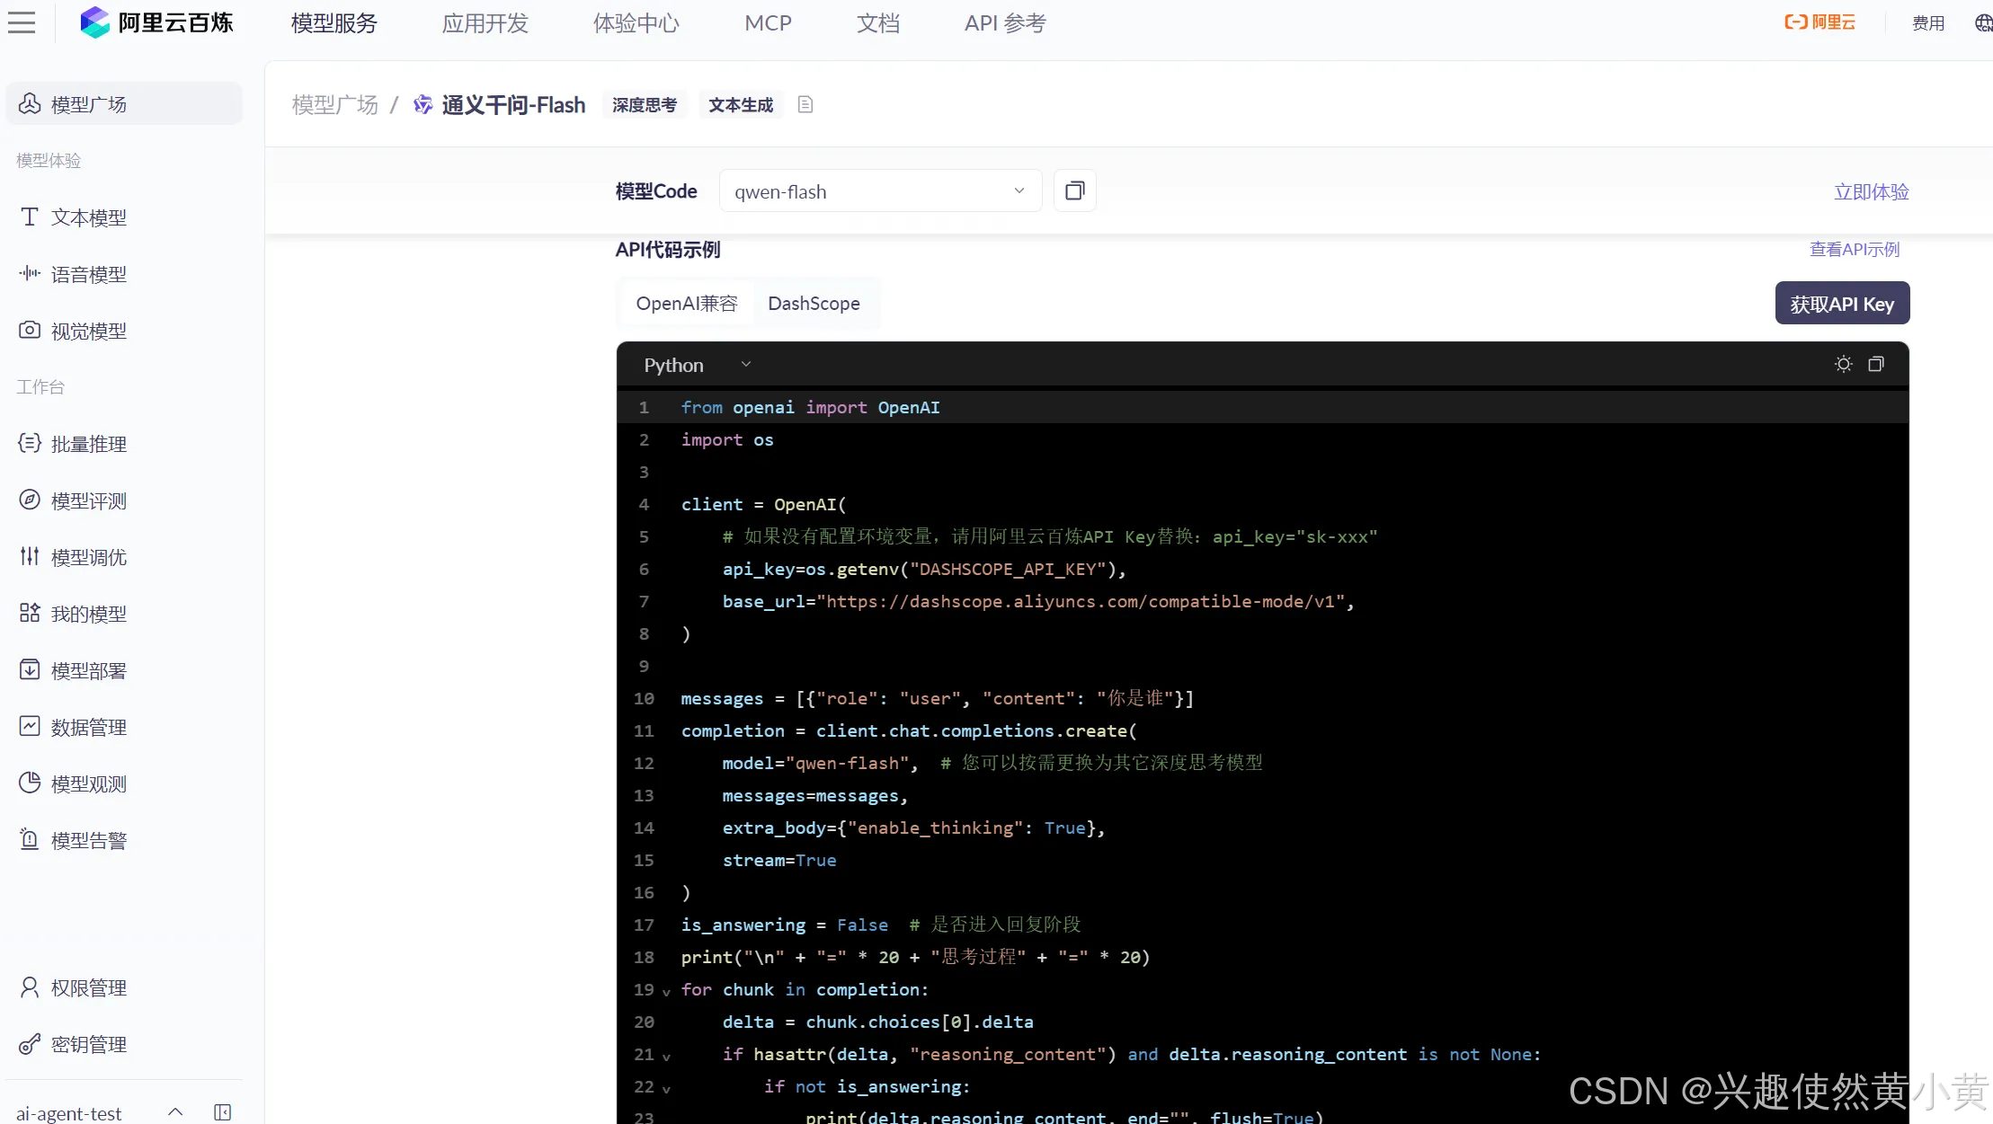Open the document icon beside 文本生成 tag
This screenshot has width=1993, height=1124.
pyautogui.click(x=805, y=105)
